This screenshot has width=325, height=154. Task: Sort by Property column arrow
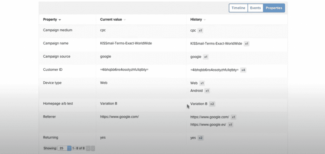(x=60, y=20)
